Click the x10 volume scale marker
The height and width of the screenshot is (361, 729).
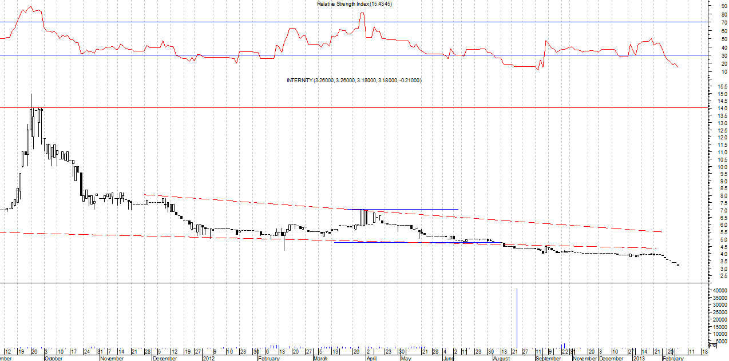click(712, 346)
